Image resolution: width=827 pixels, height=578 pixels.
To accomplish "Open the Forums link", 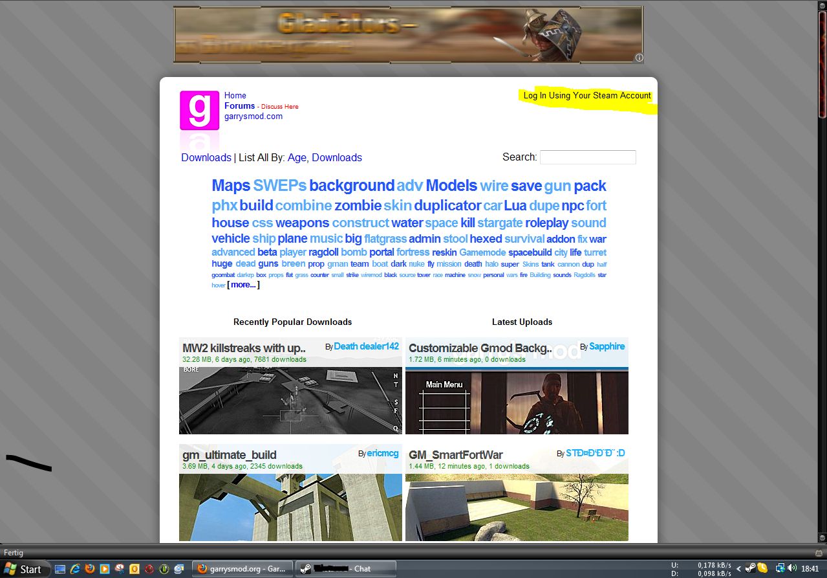I will 239,106.
